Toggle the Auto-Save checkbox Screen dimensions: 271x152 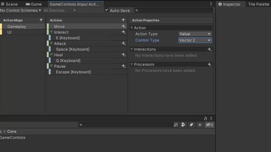pyautogui.click(x=106, y=10)
